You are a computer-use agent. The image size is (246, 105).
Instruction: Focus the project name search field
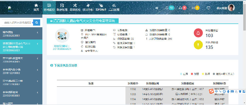[17, 23]
